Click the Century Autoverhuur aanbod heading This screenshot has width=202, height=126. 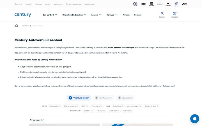38,40
